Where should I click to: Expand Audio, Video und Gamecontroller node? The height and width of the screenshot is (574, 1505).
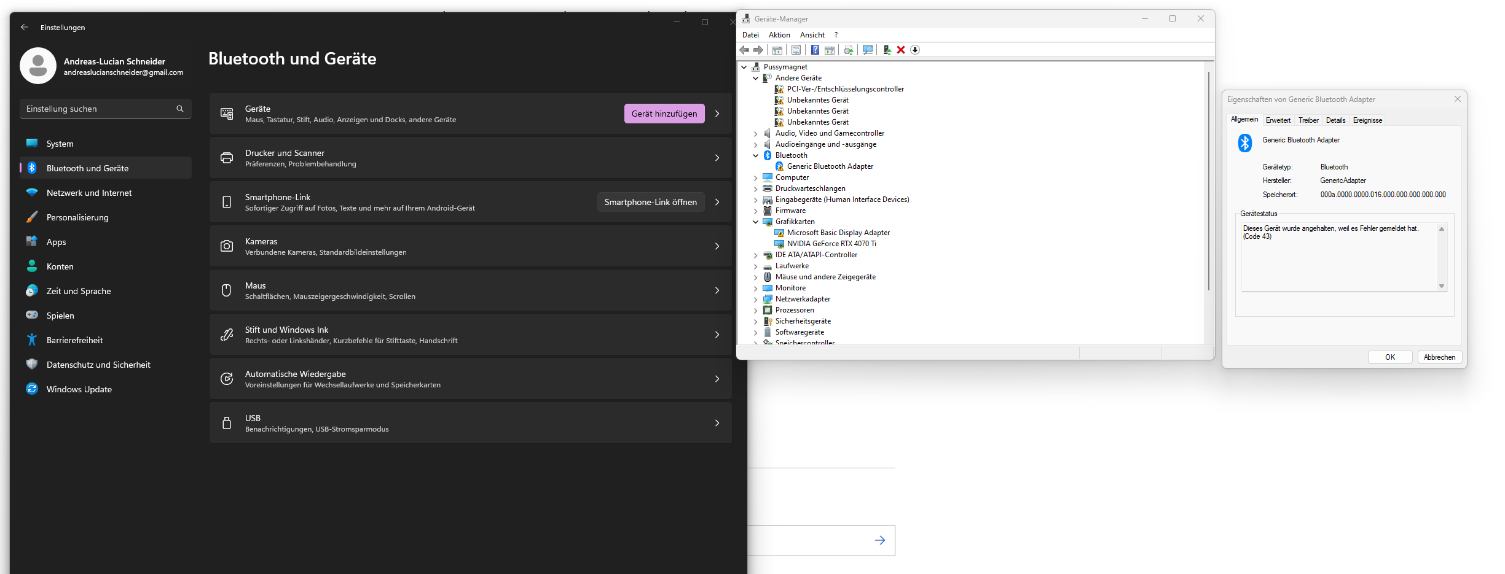756,133
